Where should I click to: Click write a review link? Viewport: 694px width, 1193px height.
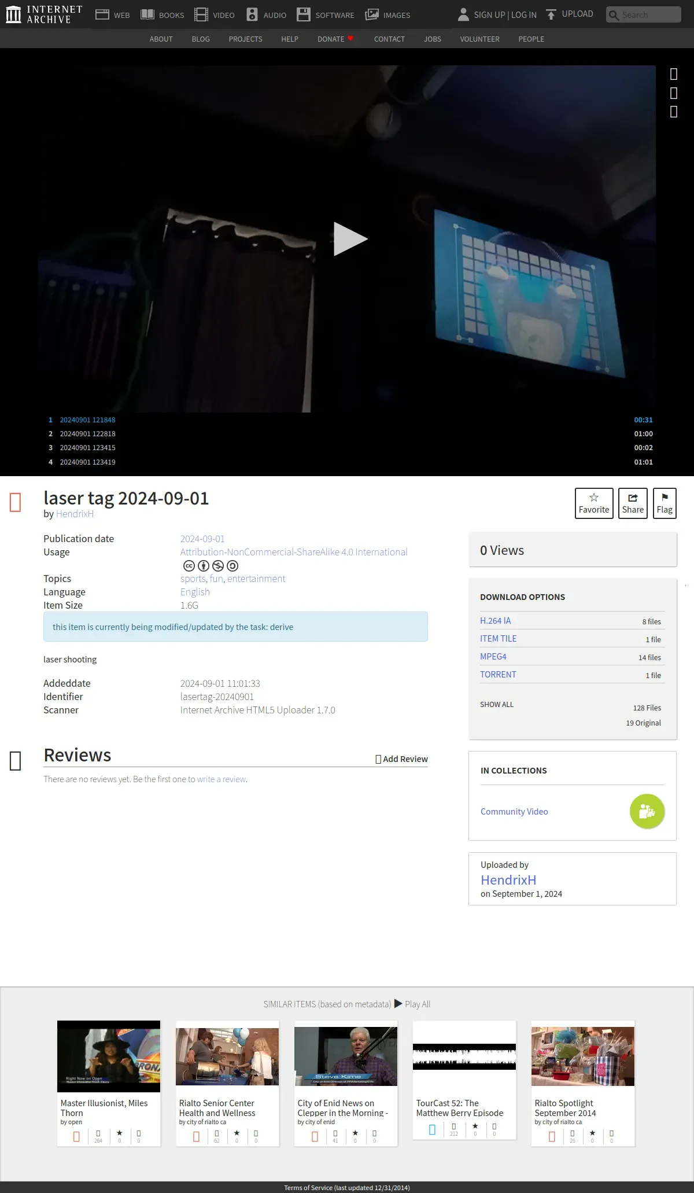coord(222,779)
